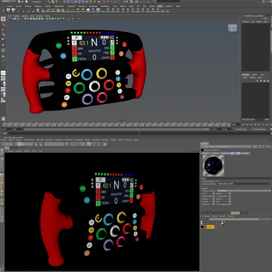Select the Cinema 4D move tool icon

point(19,144)
